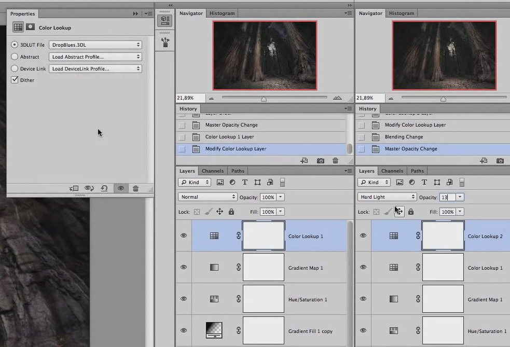Click delete state trash icon in left History panel

[335, 161]
